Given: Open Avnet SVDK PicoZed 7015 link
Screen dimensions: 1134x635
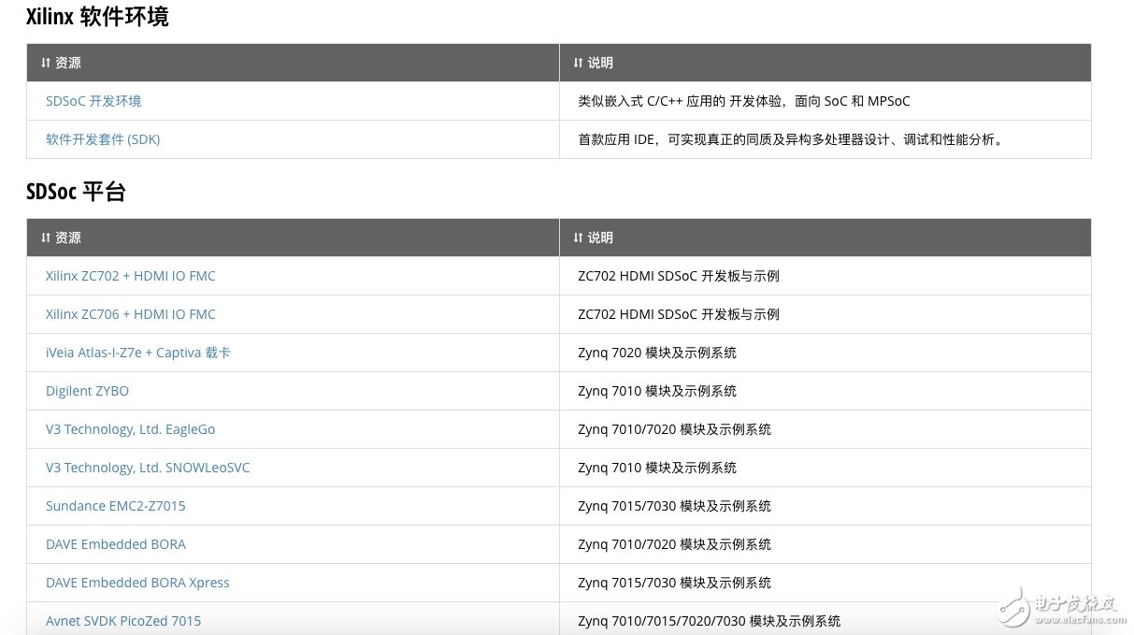Looking at the screenshot, I should [x=123, y=621].
